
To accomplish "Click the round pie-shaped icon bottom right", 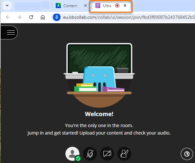I will [x=187, y=154].
